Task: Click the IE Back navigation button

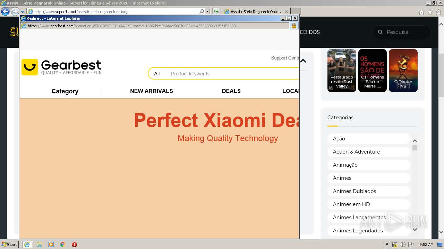Action: pos(5,12)
